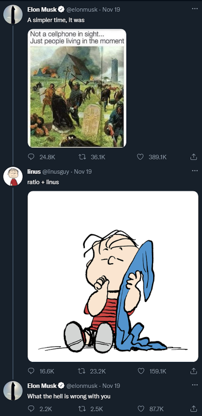Click linus's profile avatar
The image size is (202, 416).
pyautogui.click(x=13, y=176)
